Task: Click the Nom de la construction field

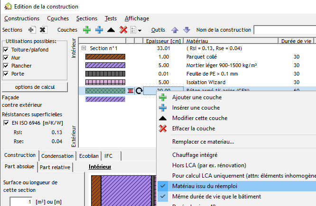Action: [x=285, y=30]
